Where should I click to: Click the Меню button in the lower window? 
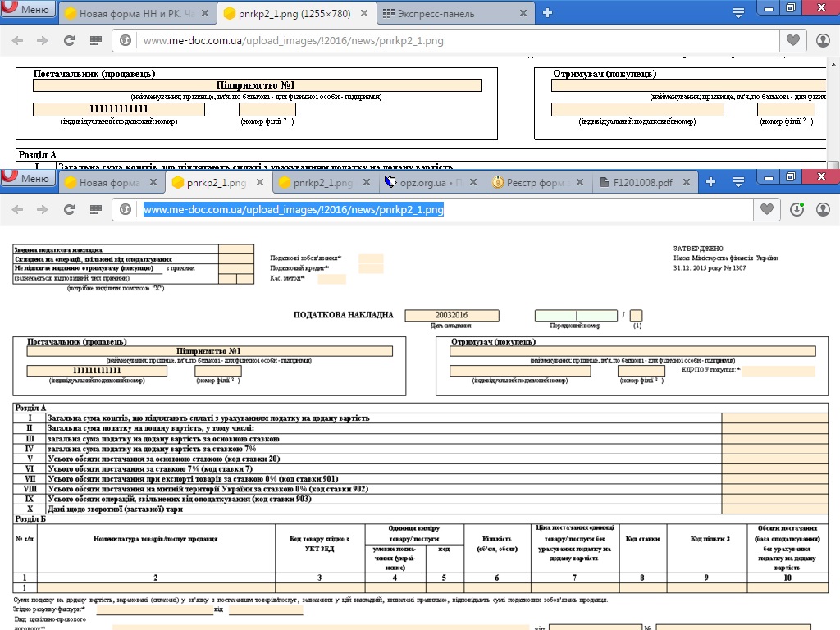[29, 180]
